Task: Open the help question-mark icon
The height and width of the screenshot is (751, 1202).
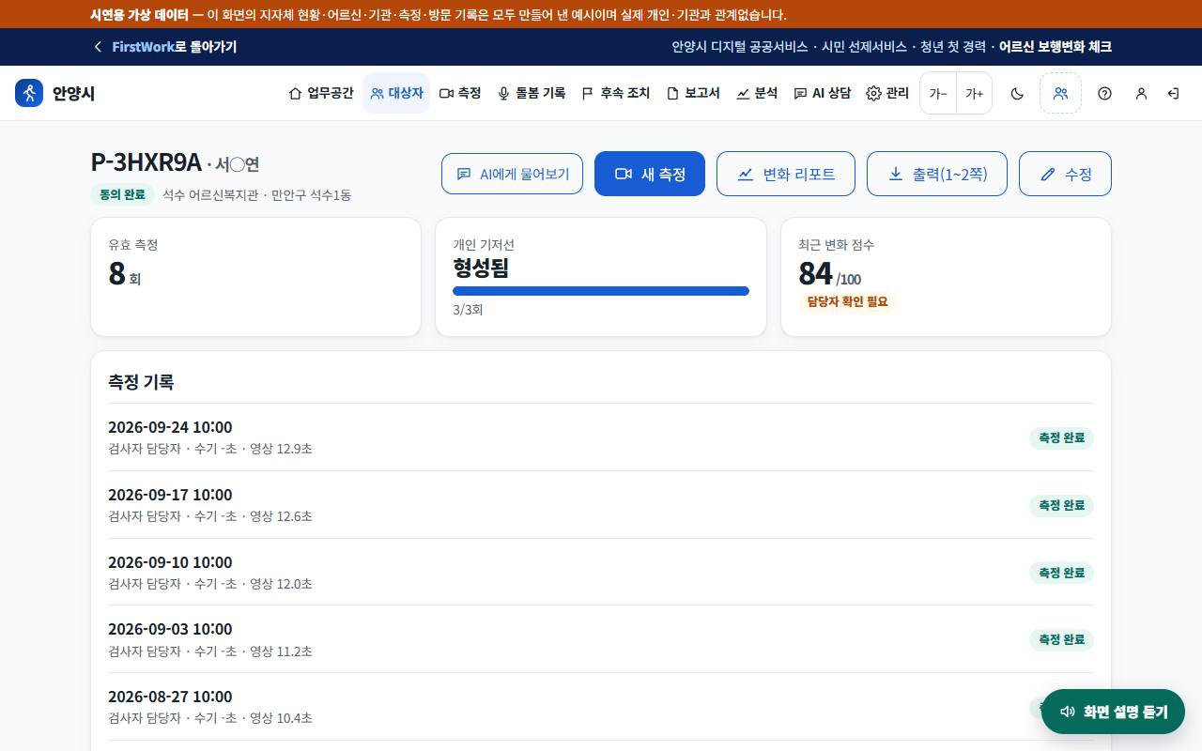Action: tap(1104, 93)
